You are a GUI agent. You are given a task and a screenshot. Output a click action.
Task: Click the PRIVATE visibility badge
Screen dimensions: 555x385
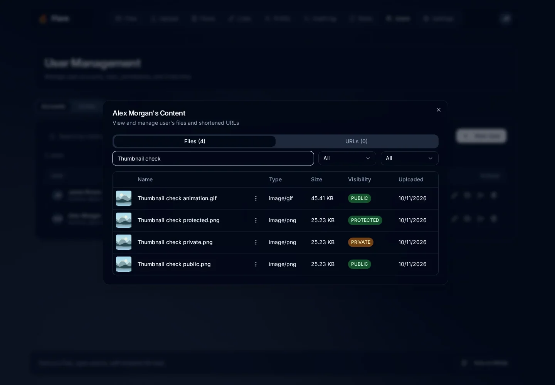click(x=361, y=242)
